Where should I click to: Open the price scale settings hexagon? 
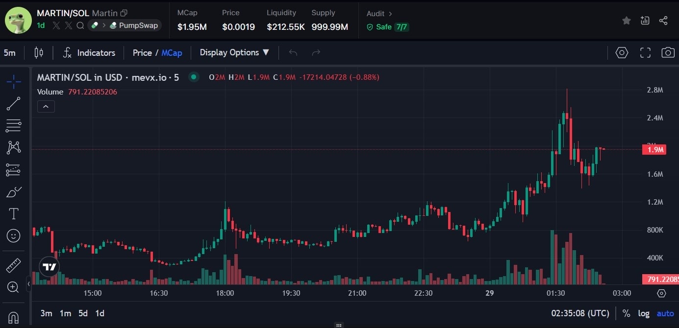click(661, 293)
